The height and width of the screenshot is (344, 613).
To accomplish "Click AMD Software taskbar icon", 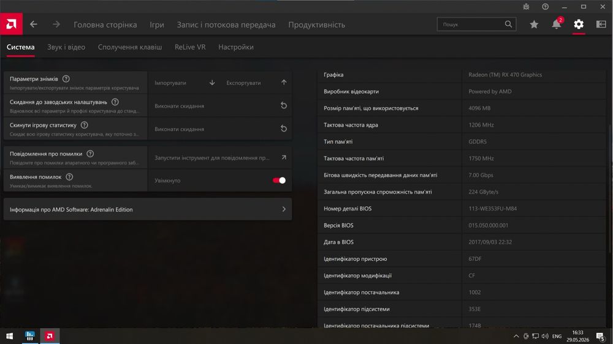I will 50,336.
